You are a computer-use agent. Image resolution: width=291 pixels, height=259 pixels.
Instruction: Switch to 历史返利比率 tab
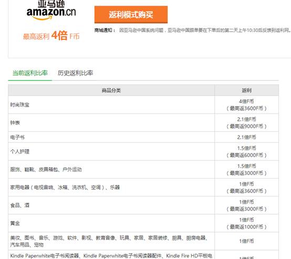click(x=75, y=73)
